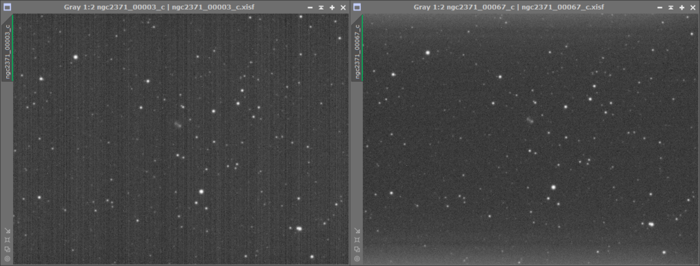Open window menu icon of ngc2371_00067_c
This screenshot has height=266, width=700.
[357, 7]
